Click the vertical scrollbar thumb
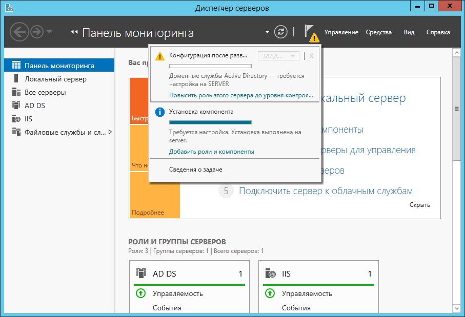Image resolution: width=465 pixels, height=317 pixels. pyautogui.click(x=457, y=109)
